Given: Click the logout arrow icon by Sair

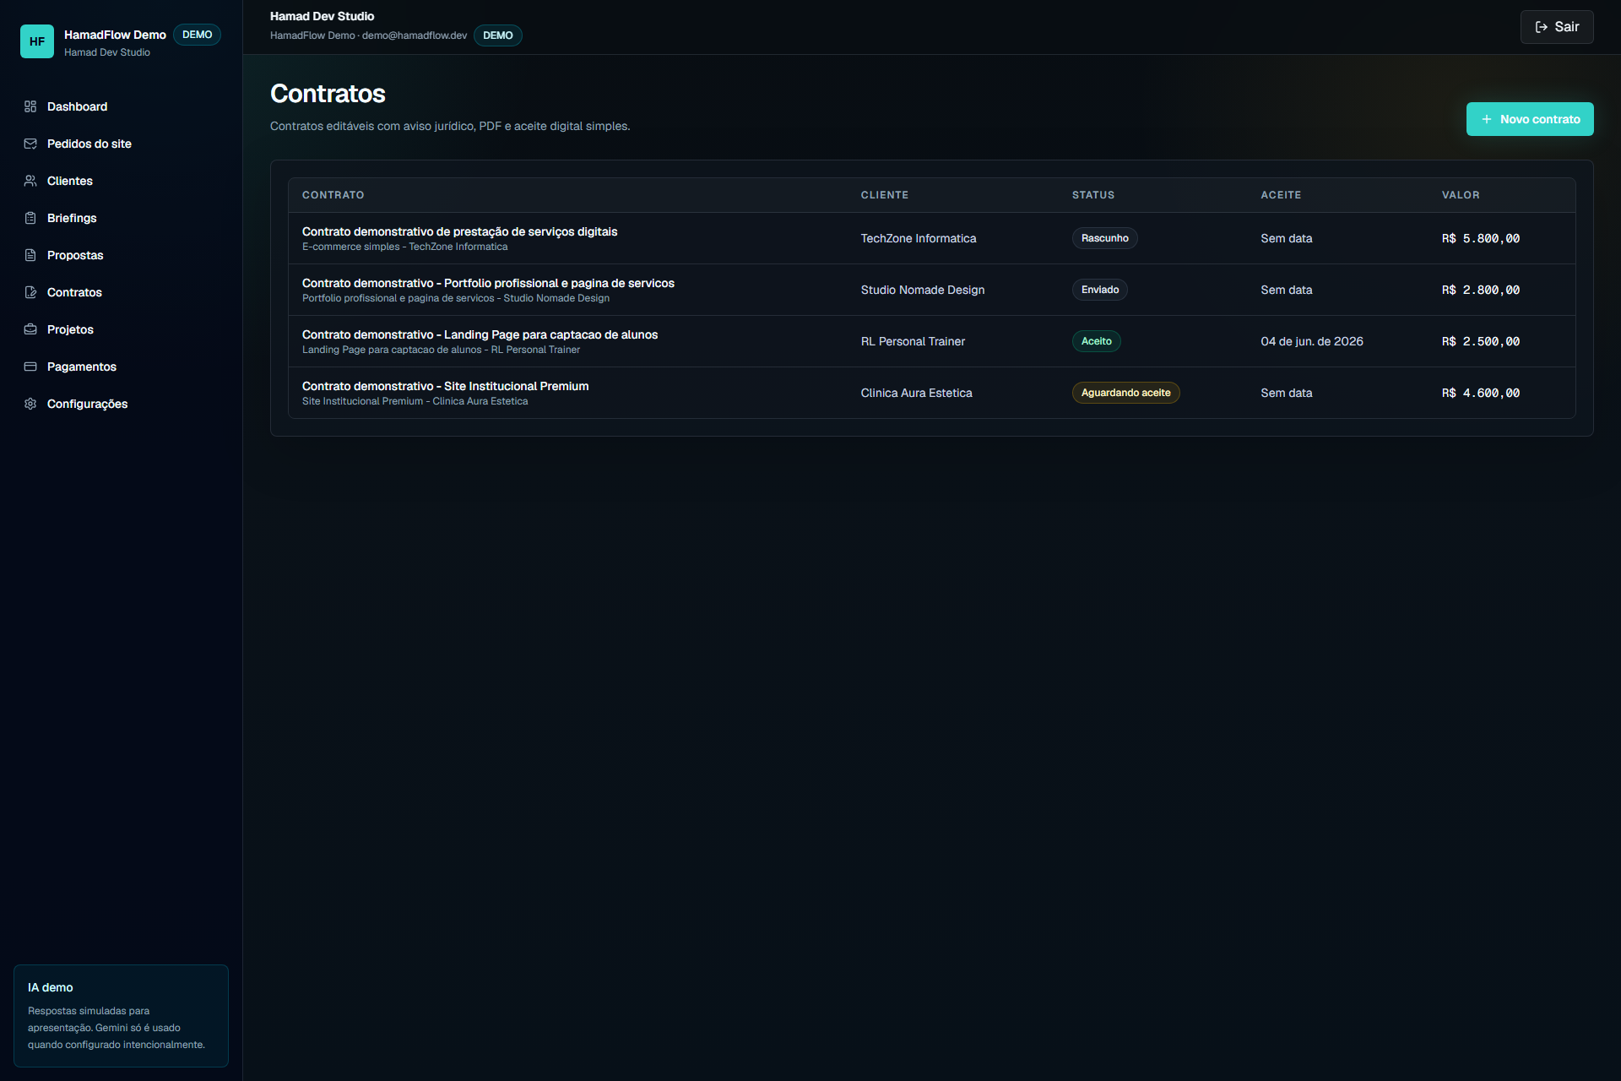Looking at the screenshot, I should tap(1542, 27).
